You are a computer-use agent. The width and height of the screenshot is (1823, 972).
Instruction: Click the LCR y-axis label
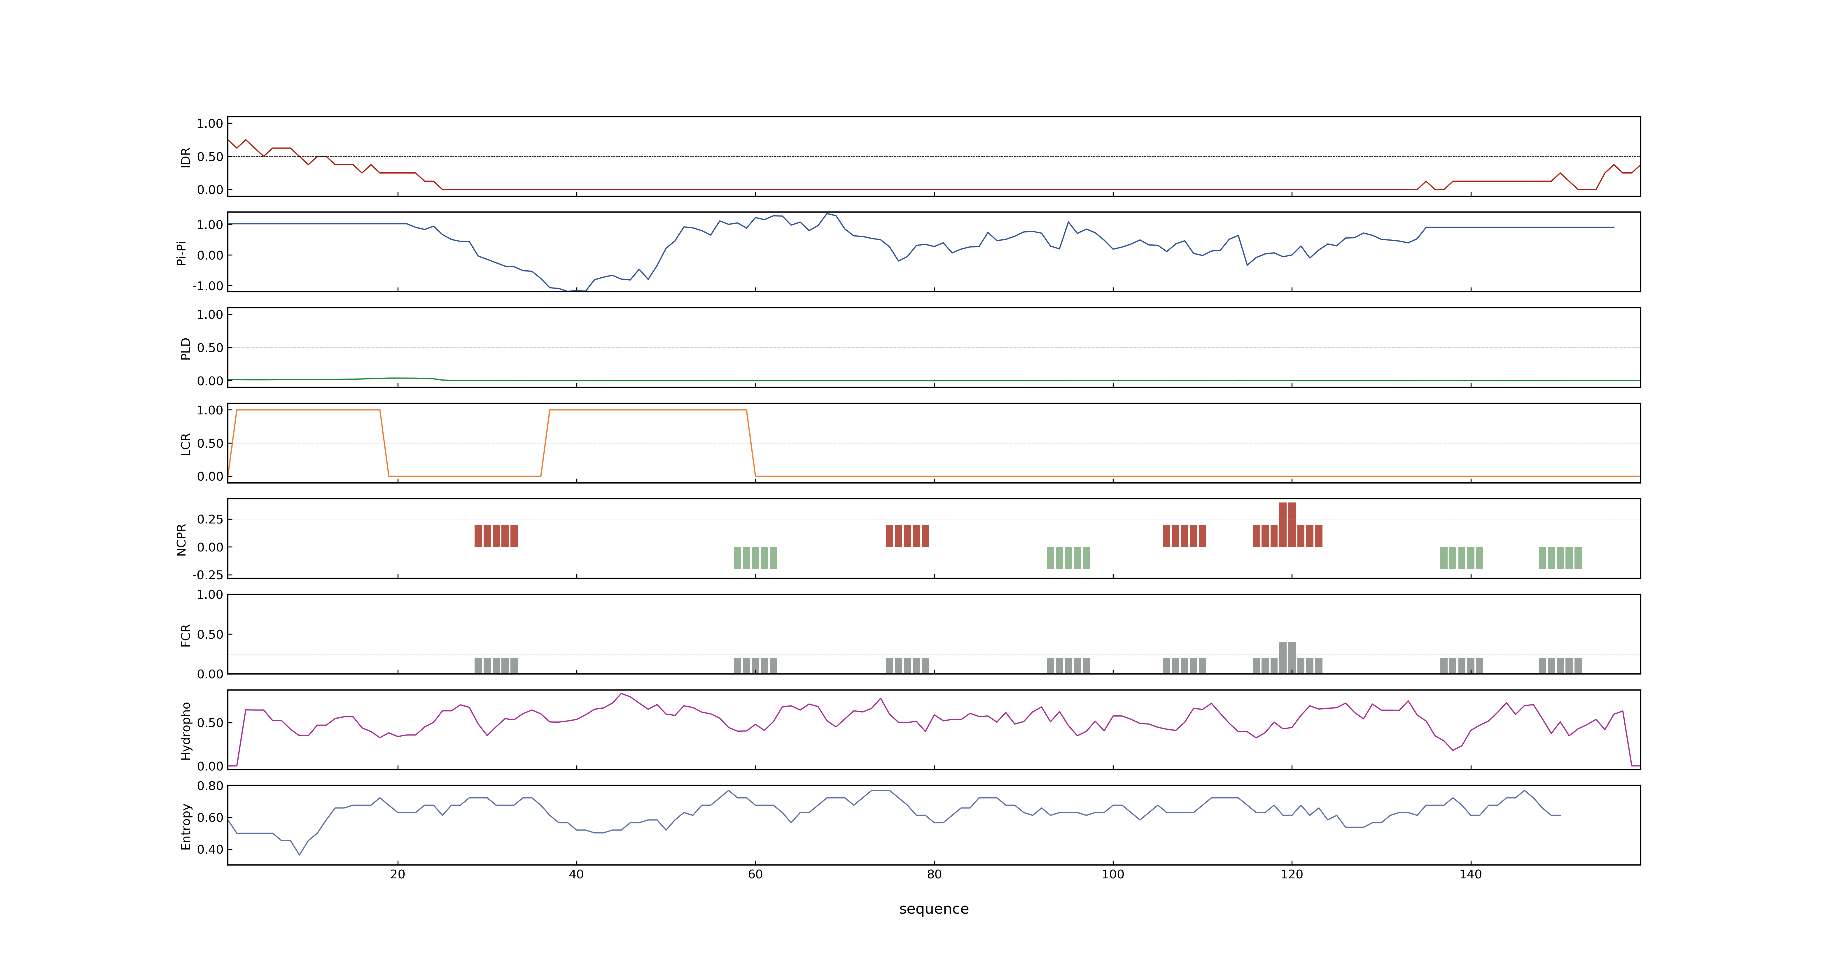pyautogui.click(x=186, y=444)
